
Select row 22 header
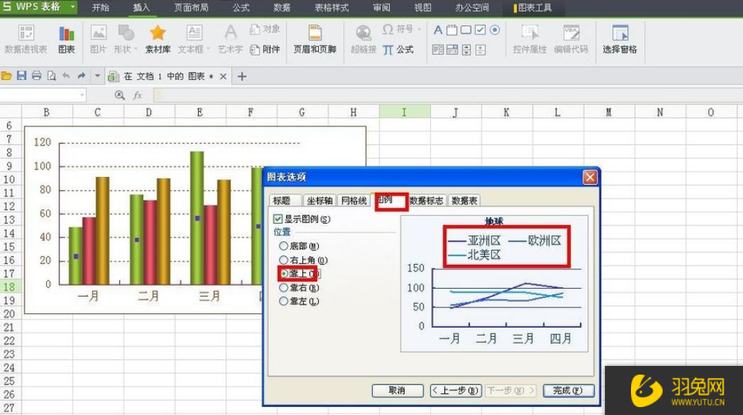[9, 341]
